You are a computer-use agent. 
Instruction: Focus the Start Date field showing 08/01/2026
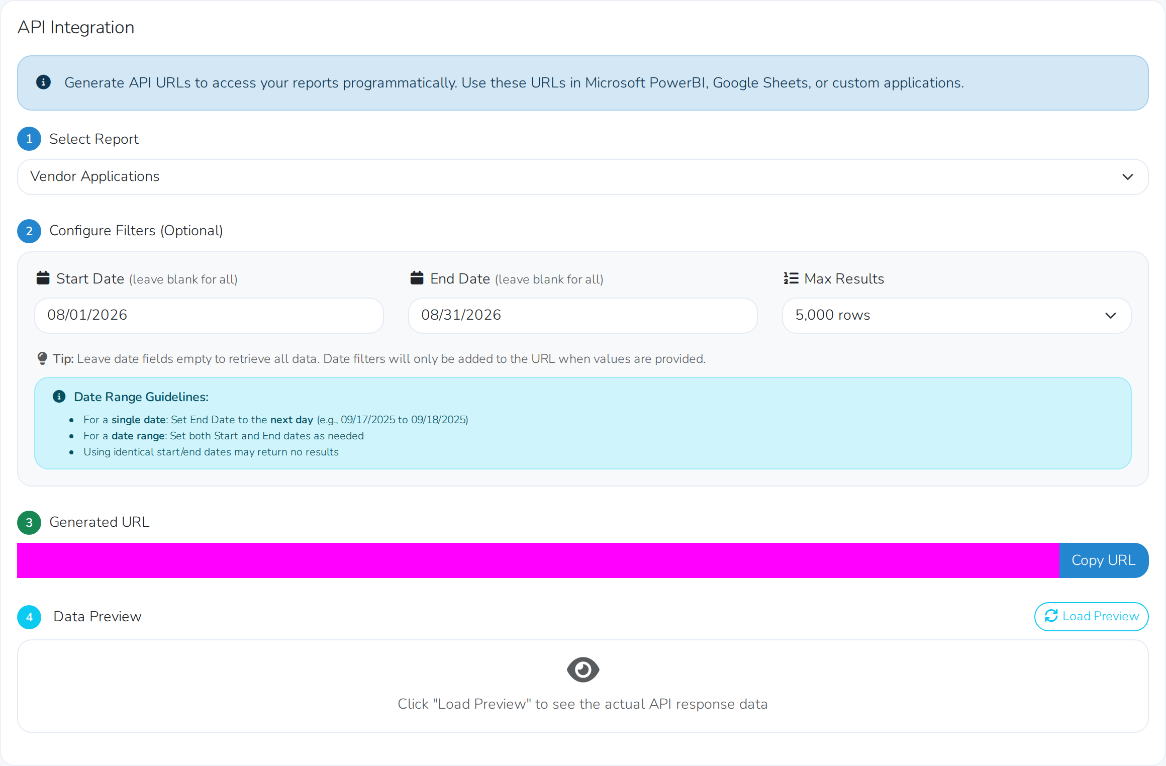[x=209, y=316]
